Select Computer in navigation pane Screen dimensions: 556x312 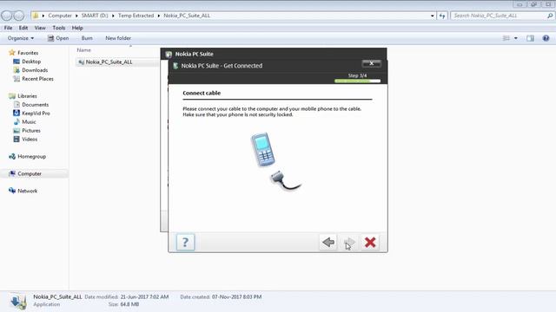(x=30, y=173)
